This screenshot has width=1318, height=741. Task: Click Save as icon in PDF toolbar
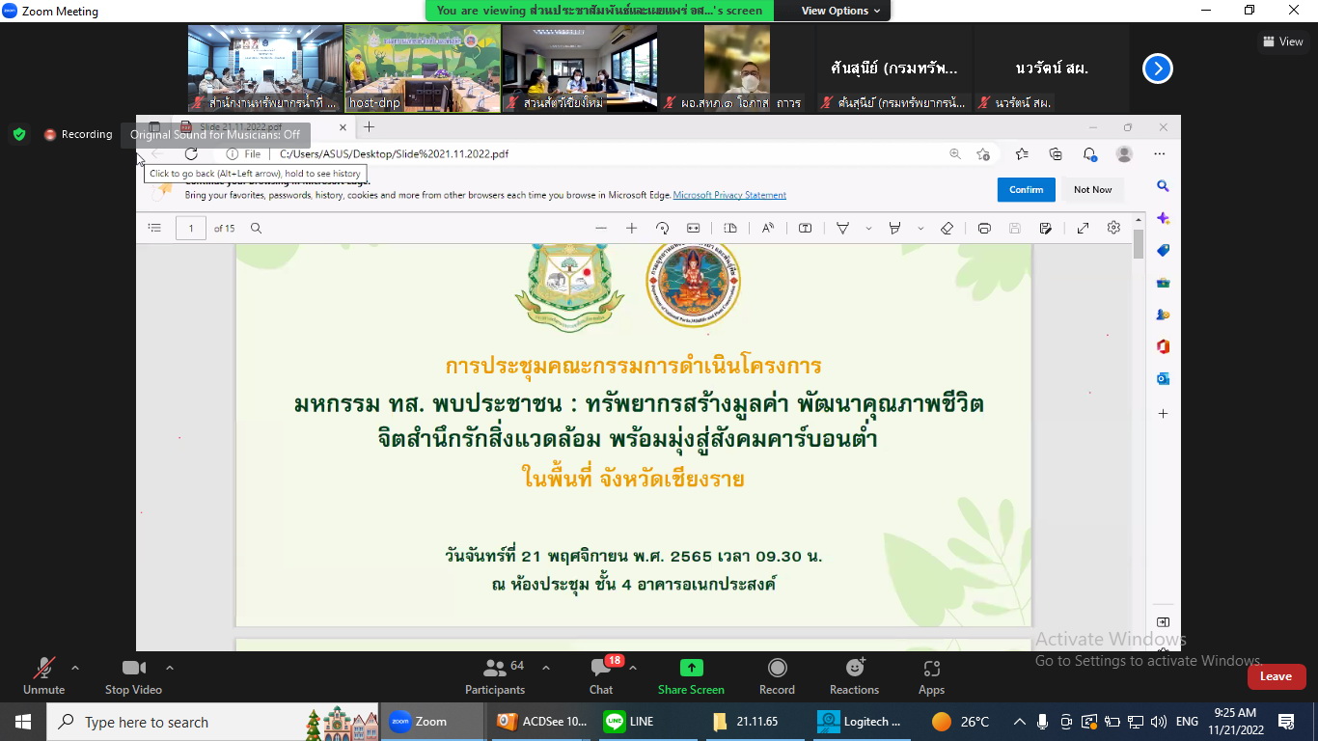tap(1045, 229)
